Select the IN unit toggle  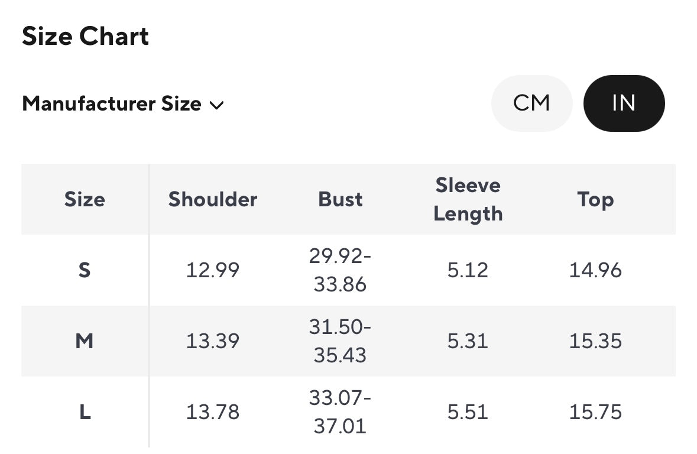pyautogui.click(x=624, y=103)
